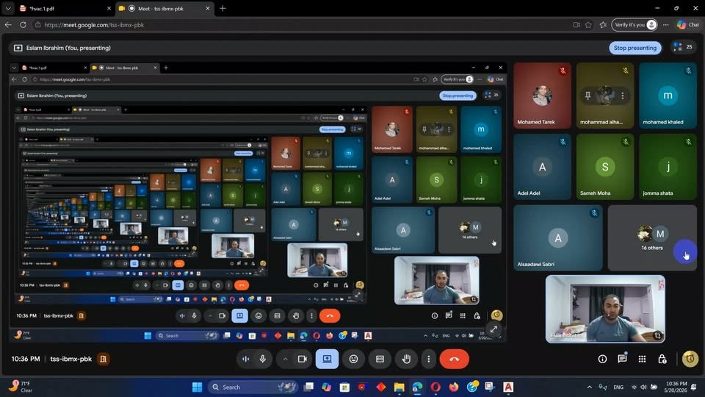Raise hand in the meeting

click(406, 359)
